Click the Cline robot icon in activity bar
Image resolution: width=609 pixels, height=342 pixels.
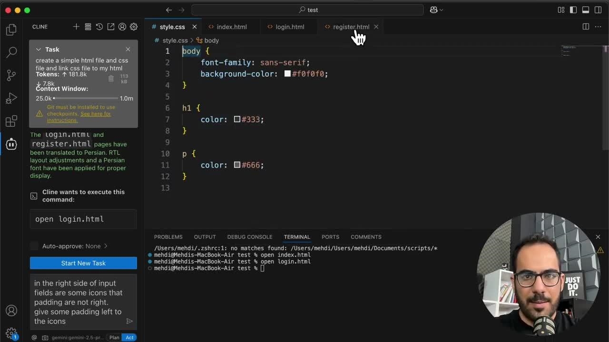[11, 144]
